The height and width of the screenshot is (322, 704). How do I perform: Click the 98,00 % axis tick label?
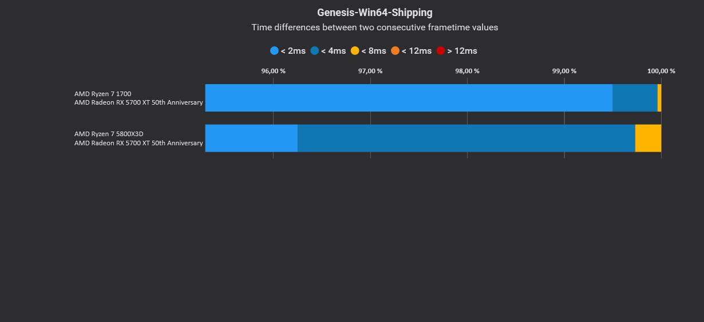click(467, 71)
